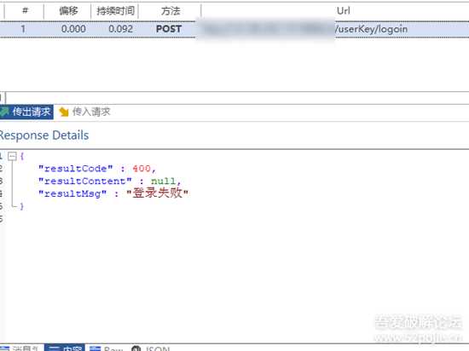The width and height of the screenshot is (469, 351).
Task: Click the yellow arrow icon beside 传入请求
Action: click(64, 112)
